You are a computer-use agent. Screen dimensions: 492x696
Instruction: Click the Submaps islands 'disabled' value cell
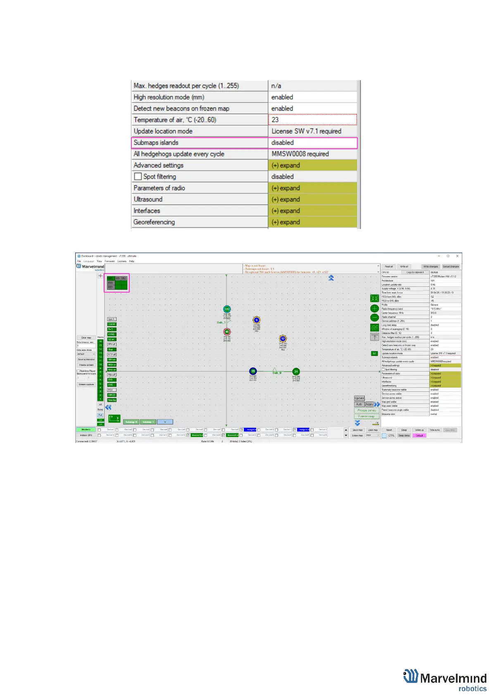pyautogui.click(x=313, y=143)
